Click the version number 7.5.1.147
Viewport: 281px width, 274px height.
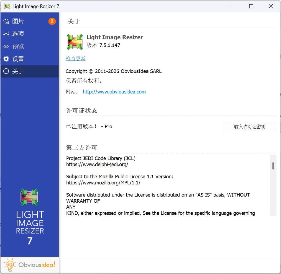(110, 45)
